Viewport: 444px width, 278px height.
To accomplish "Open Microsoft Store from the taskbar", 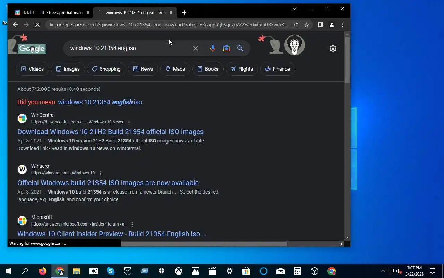I will click(247, 271).
